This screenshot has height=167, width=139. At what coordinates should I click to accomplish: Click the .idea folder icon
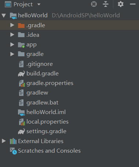coord(21,35)
